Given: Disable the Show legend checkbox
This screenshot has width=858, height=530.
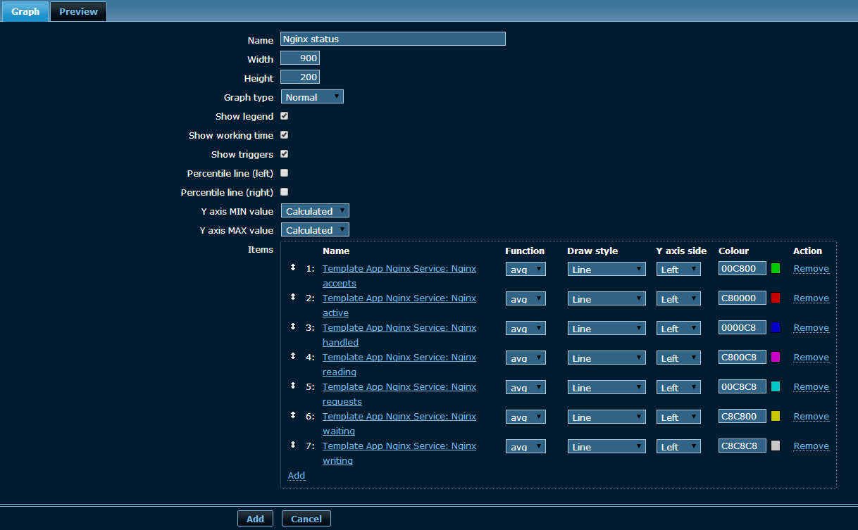Looking at the screenshot, I should pos(285,116).
